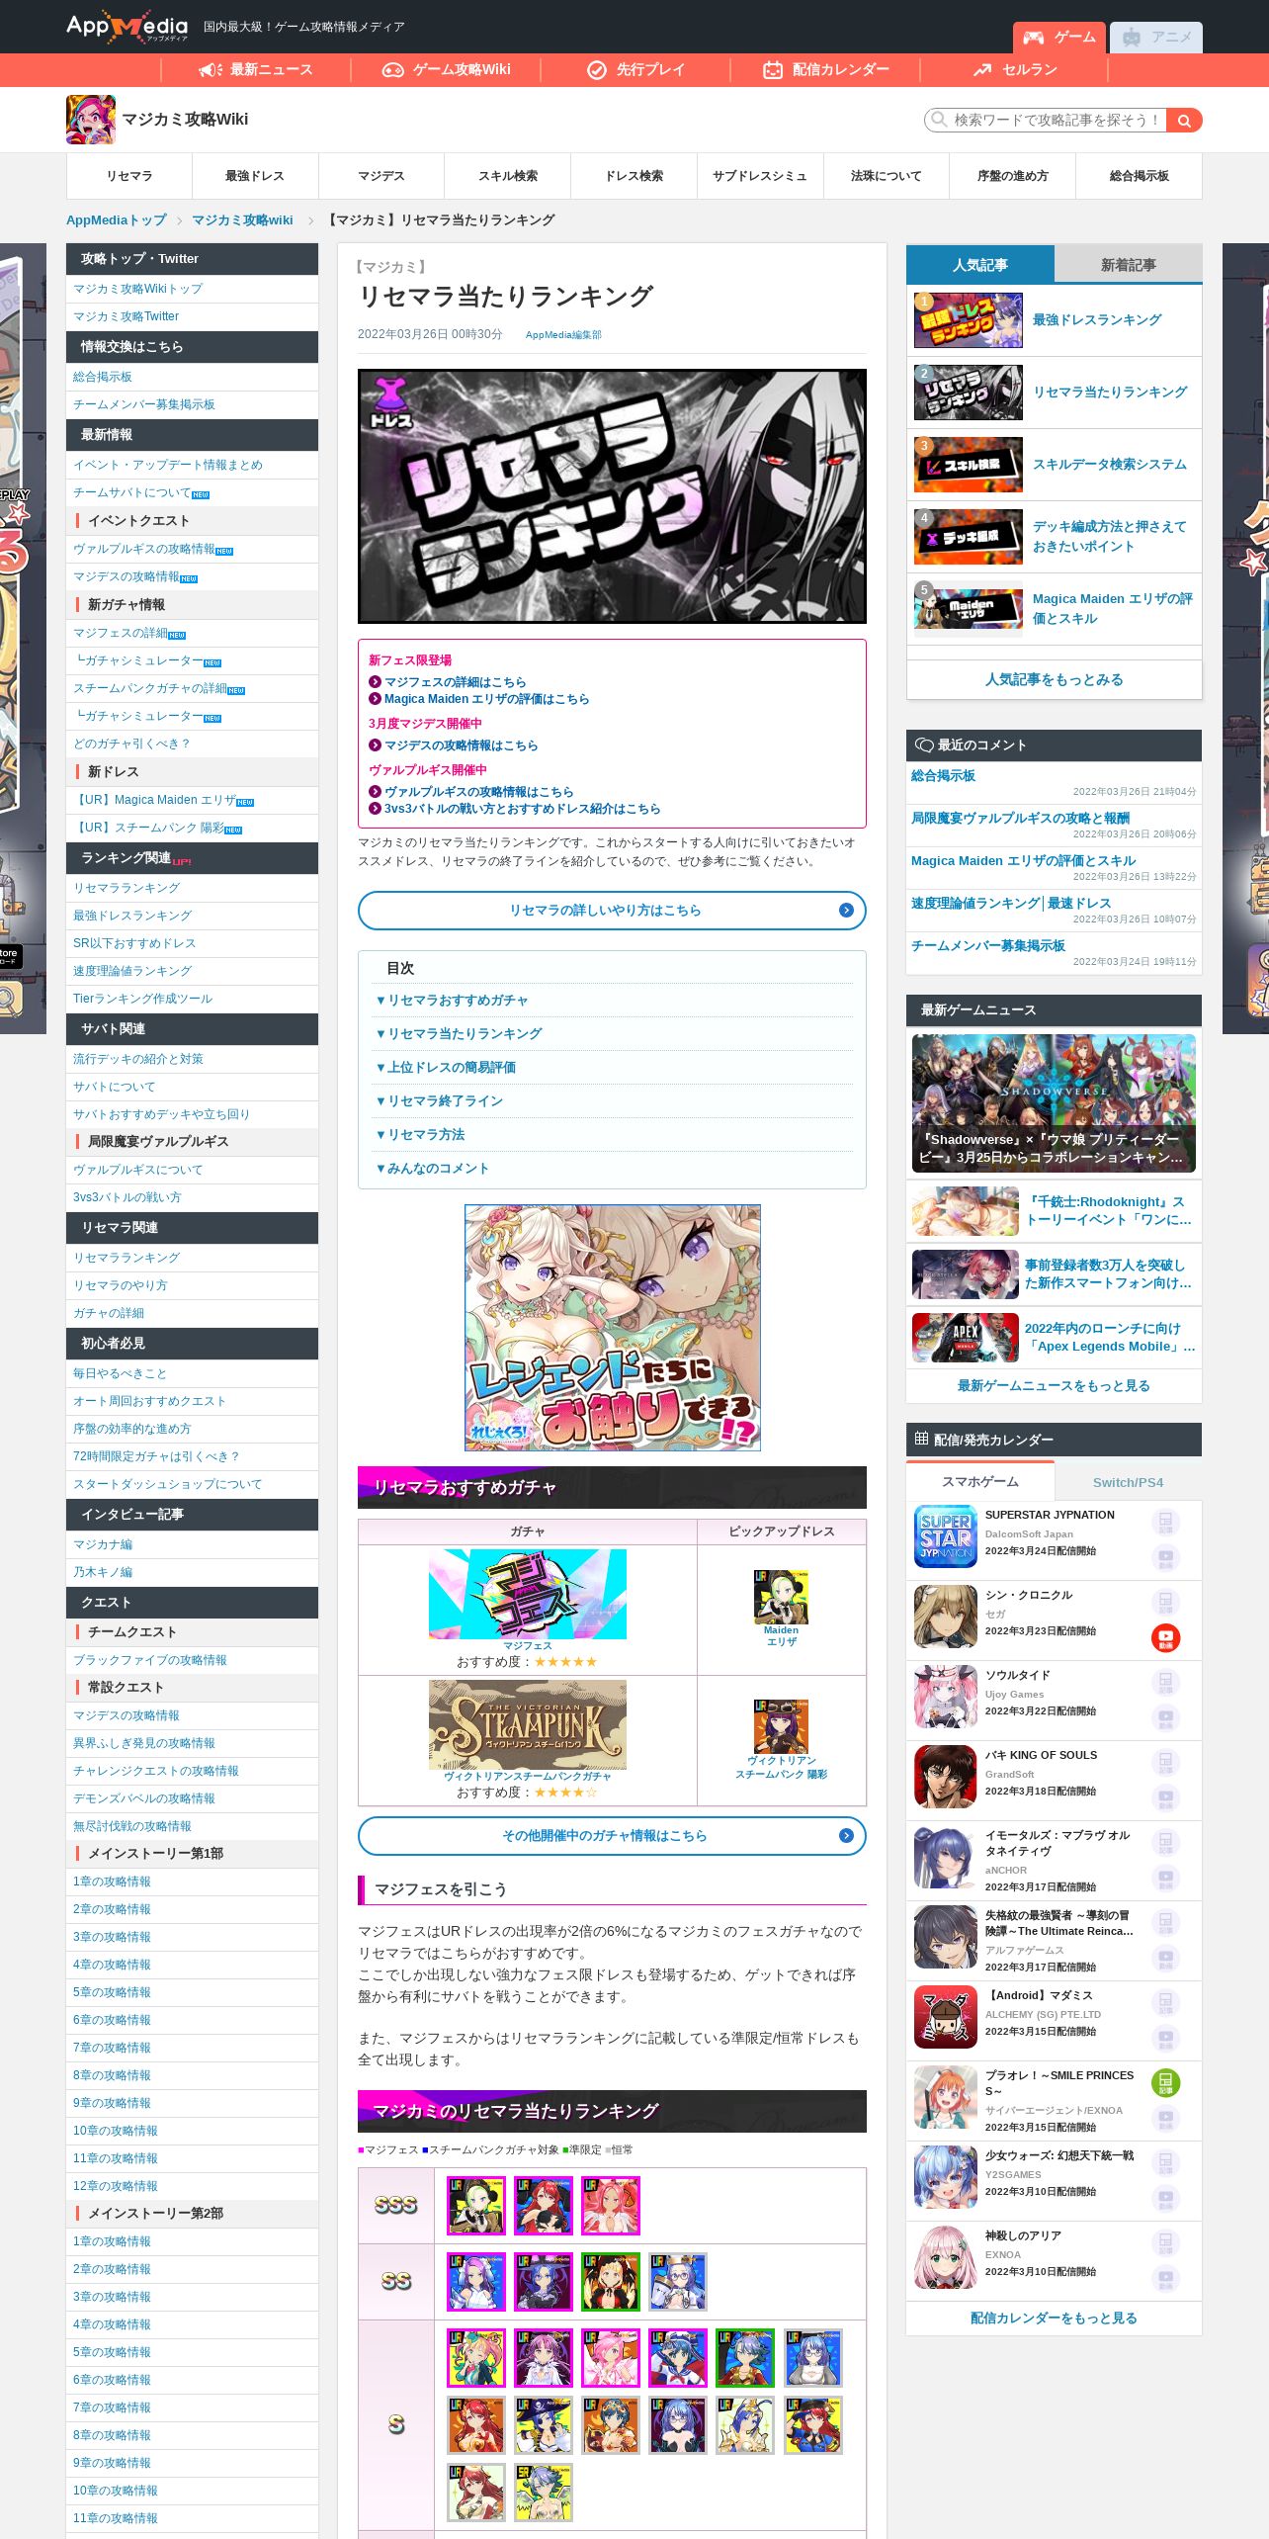
Task: Open 3vs3バトルの戦い方 recommended dress link
Action: pos(522,809)
